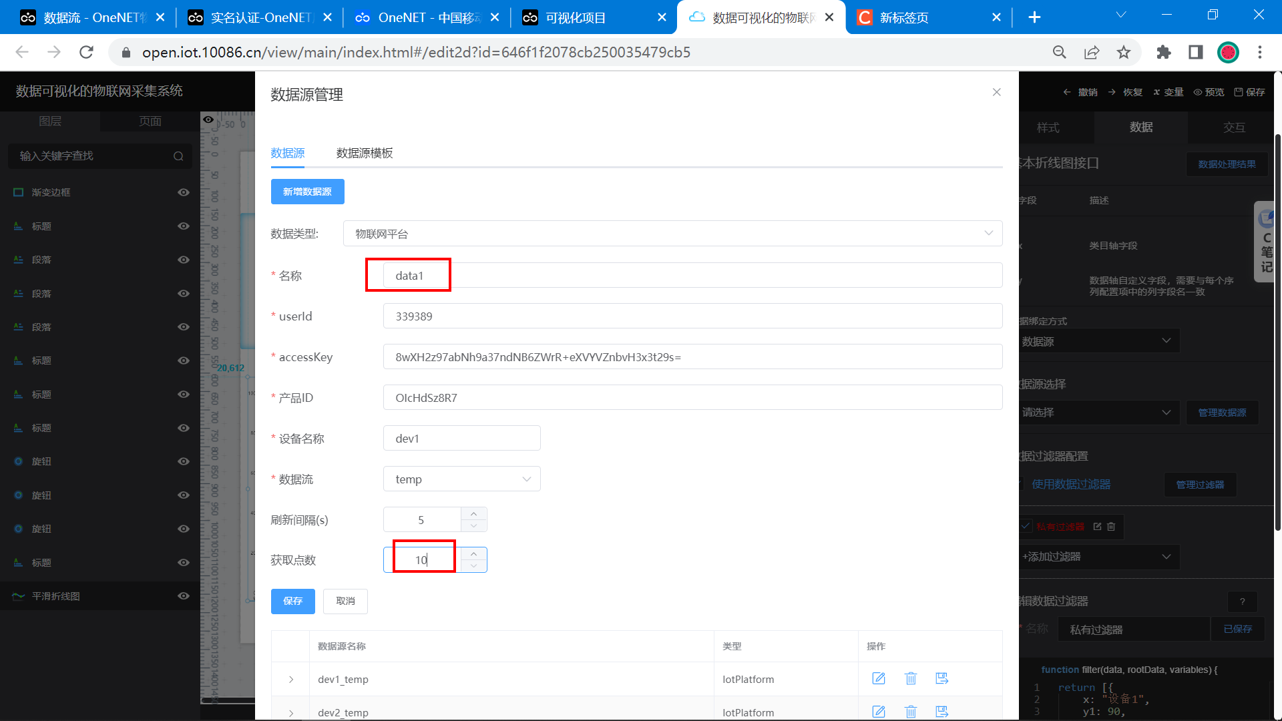Click the blue 保存 button in the form
The width and height of the screenshot is (1282, 721).
(x=292, y=601)
